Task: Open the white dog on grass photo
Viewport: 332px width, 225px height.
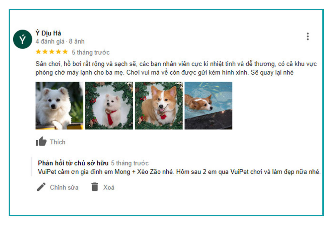Action: [59, 106]
